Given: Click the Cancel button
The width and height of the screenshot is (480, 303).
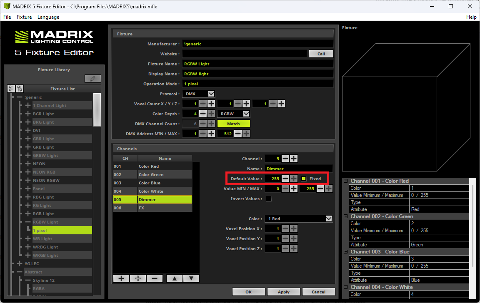Looking at the screenshot, I should [318, 292].
